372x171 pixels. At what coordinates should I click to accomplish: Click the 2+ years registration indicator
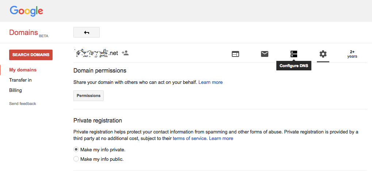(352, 54)
